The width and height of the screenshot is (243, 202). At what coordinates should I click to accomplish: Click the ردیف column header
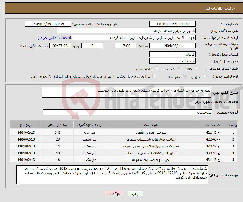pos(233,125)
